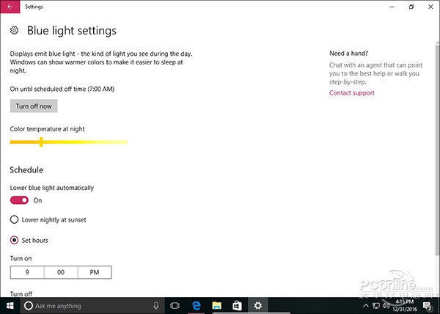
Task: Toggle Lower blue light automatically off
Action: [19, 200]
